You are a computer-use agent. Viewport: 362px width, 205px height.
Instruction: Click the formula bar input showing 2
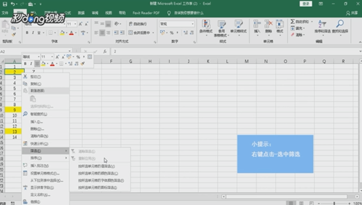pos(235,51)
